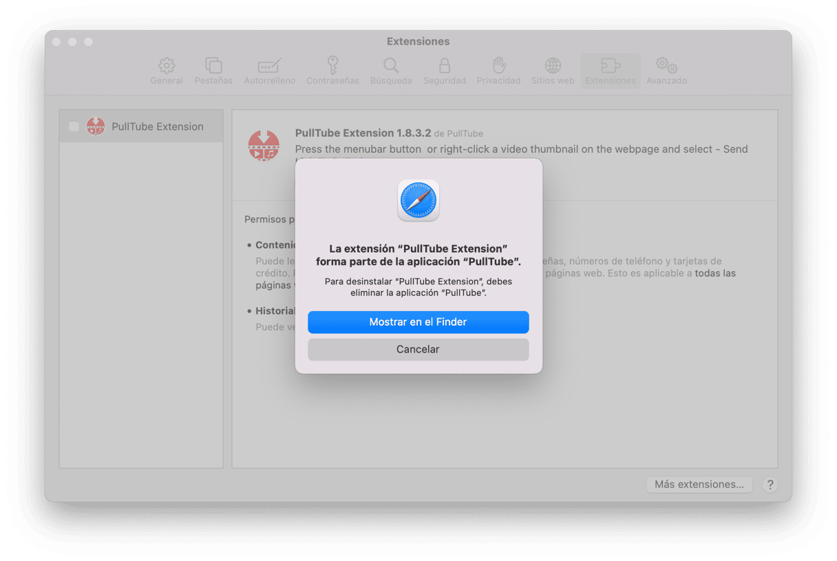Go to the Contraseñas preferences tab

coord(332,72)
